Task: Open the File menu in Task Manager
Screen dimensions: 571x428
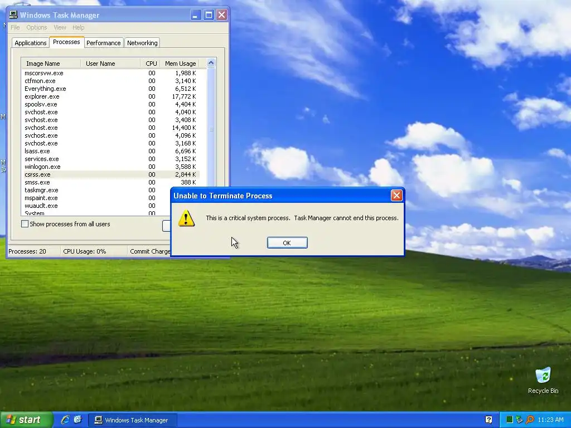Action: coord(15,27)
